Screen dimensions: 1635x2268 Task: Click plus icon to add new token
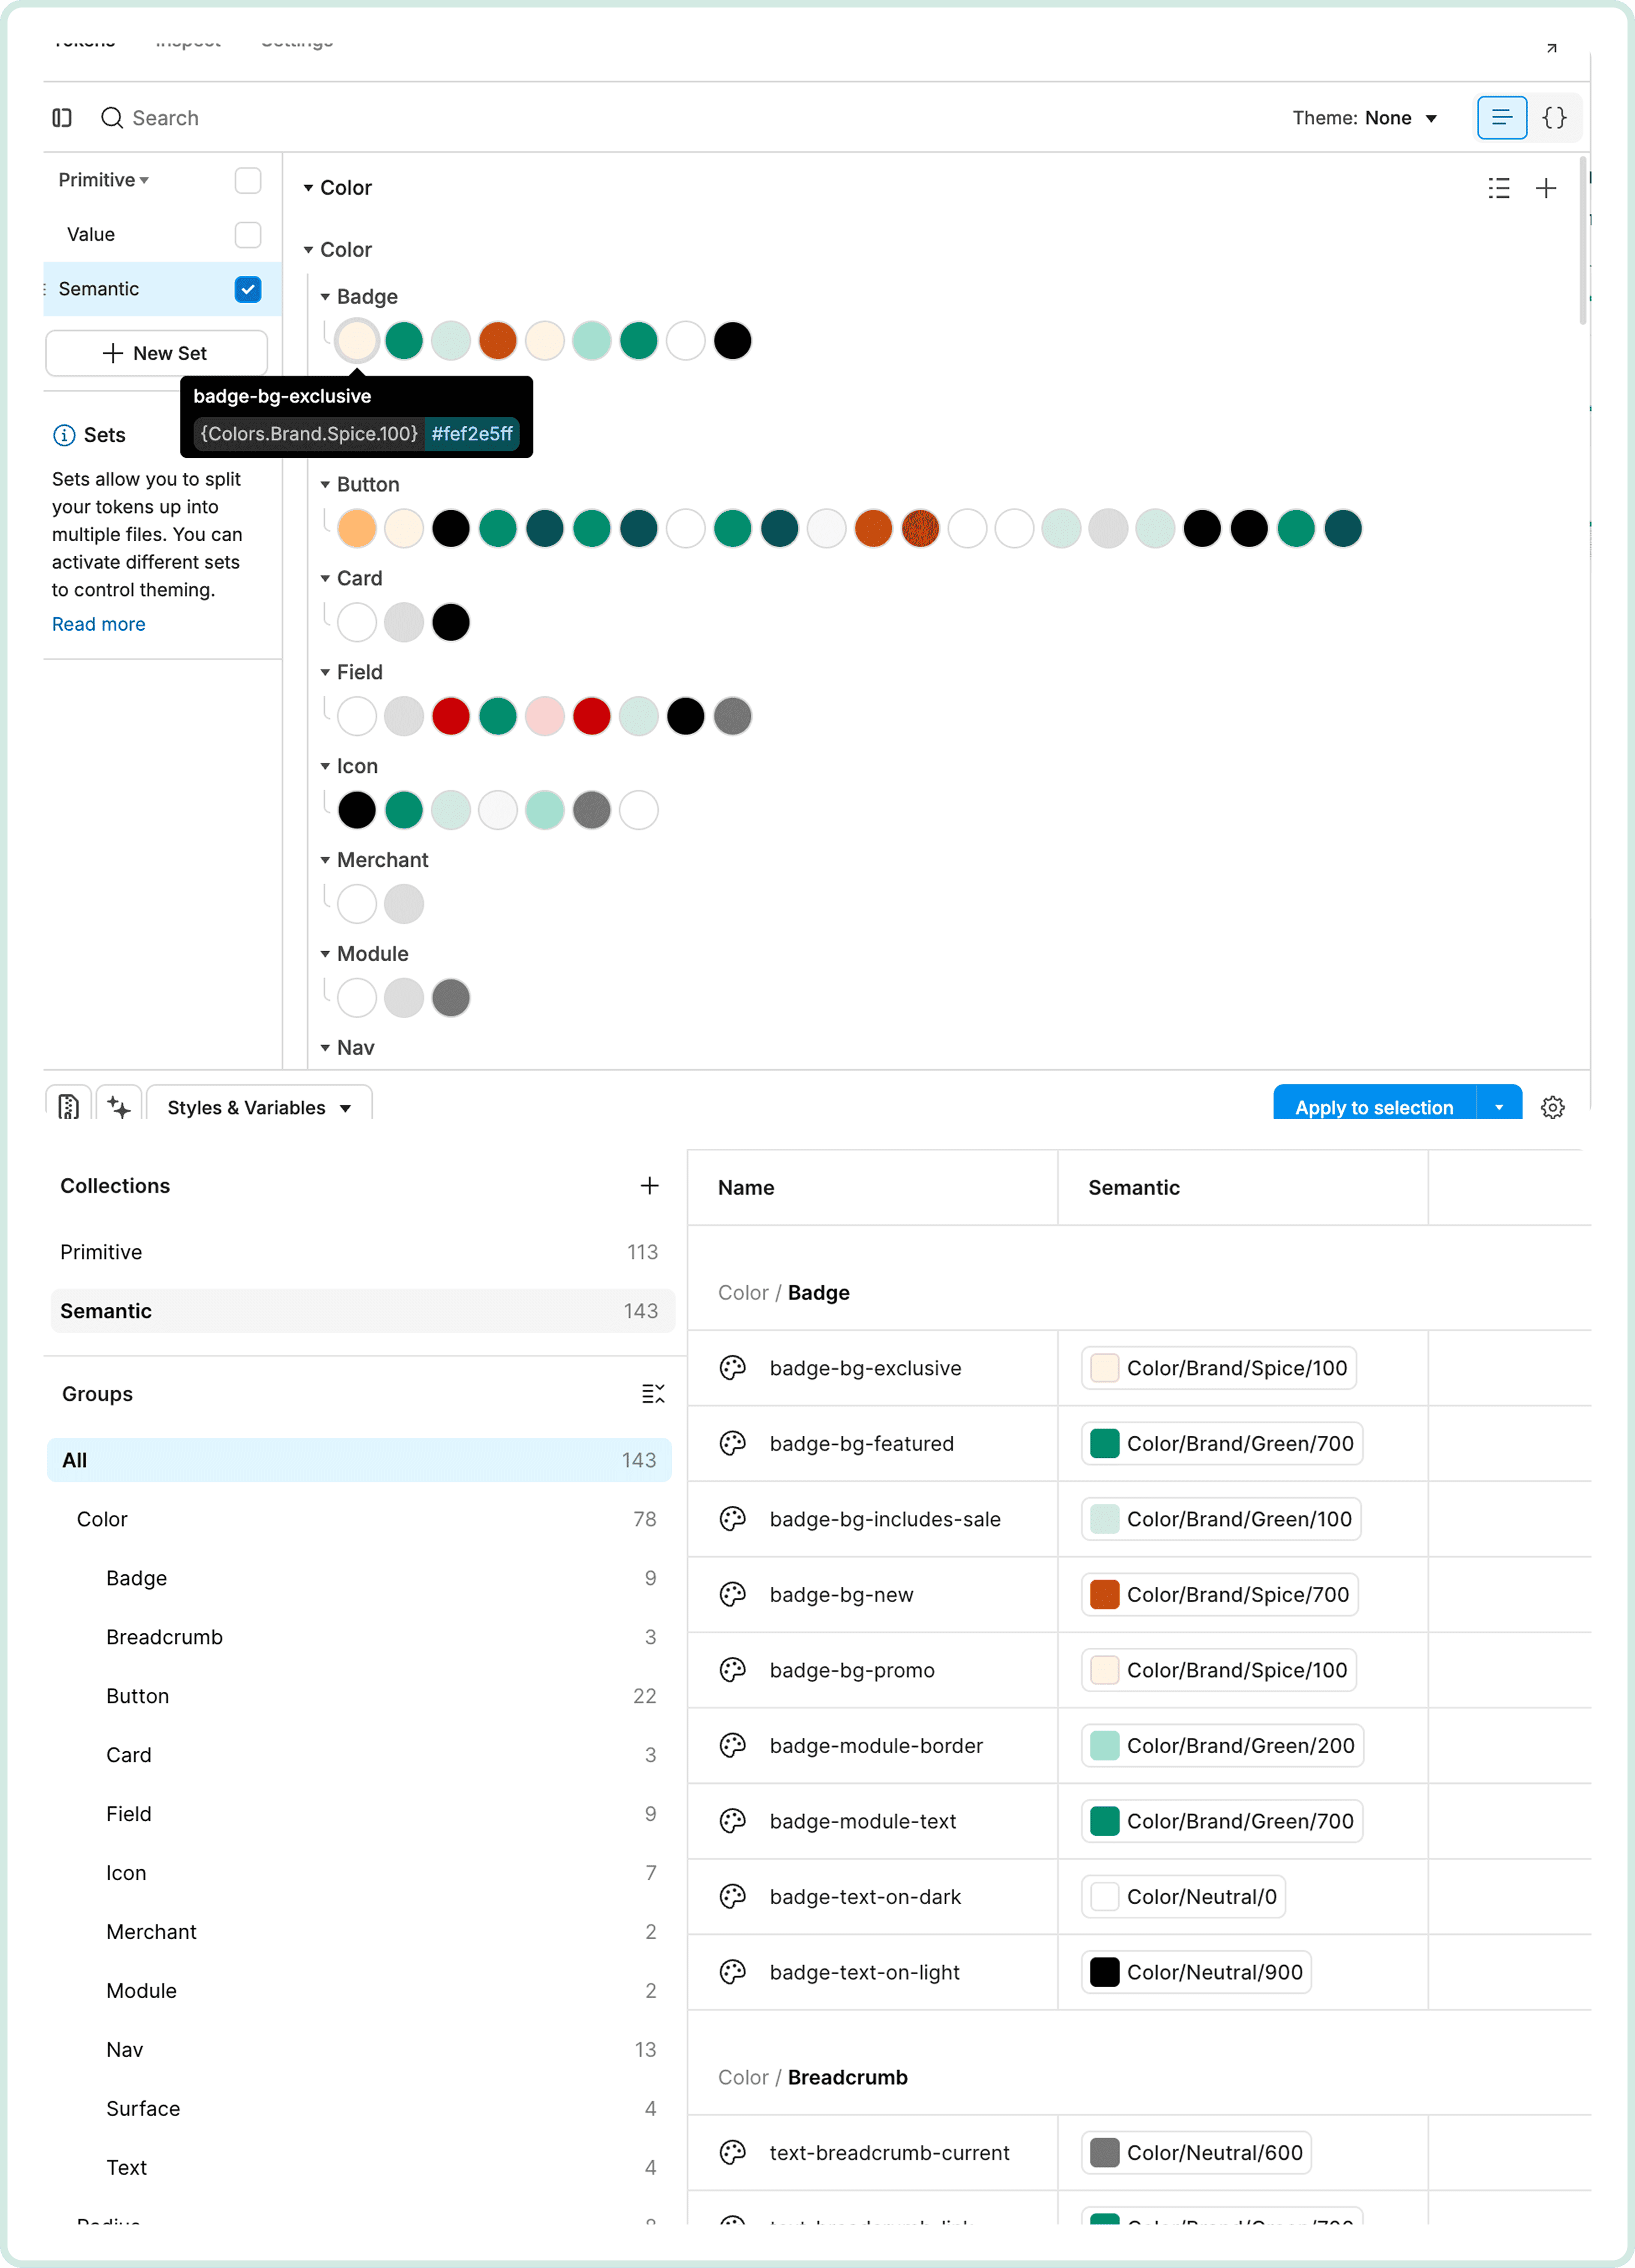(1545, 188)
